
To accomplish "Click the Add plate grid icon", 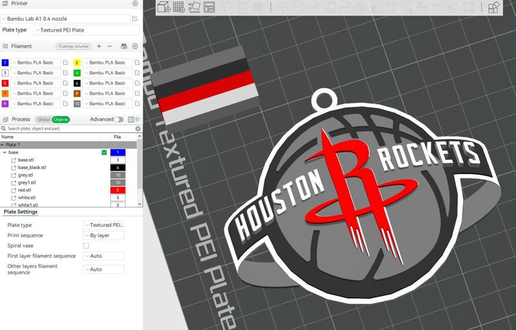I will pyautogui.click(x=179, y=7).
